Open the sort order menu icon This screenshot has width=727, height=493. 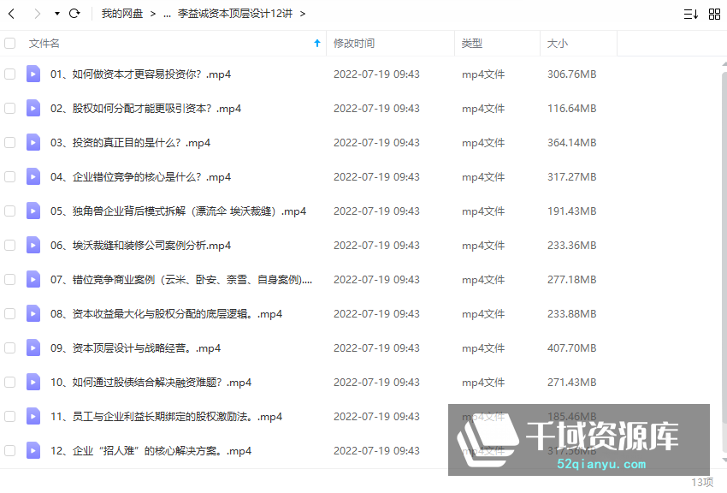[x=691, y=15]
